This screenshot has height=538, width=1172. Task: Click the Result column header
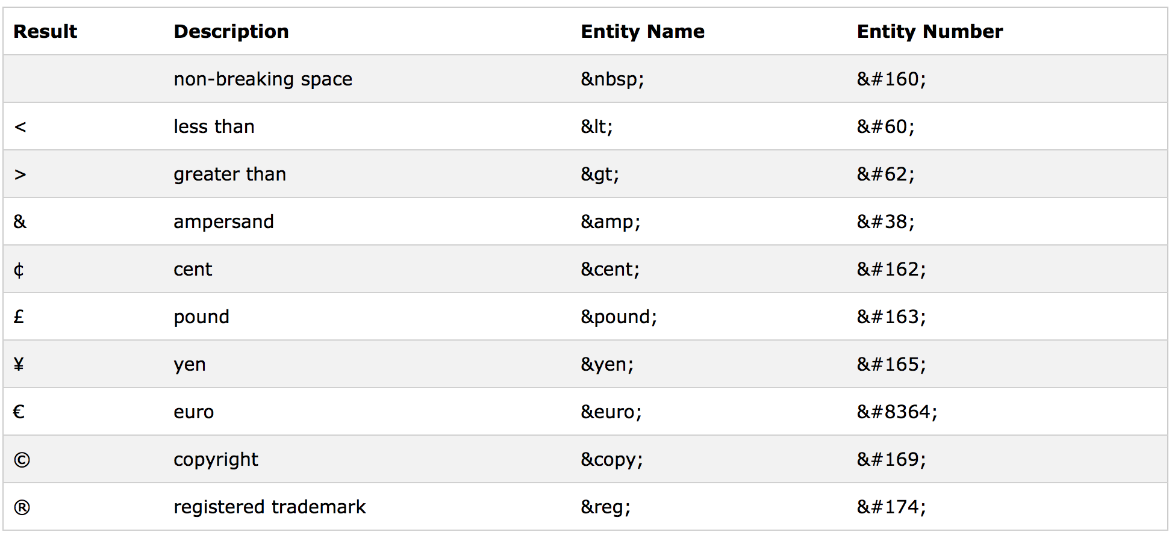[x=45, y=31]
